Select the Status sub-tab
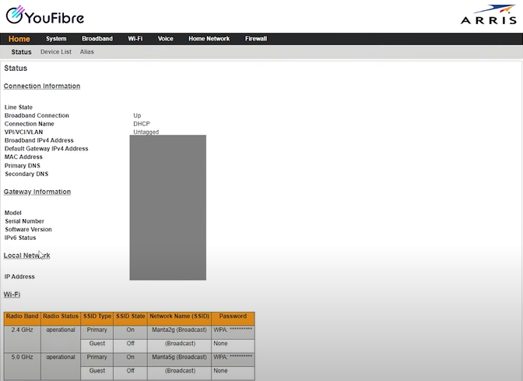Image resolution: width=523 pixels, height=381 pixels. (x=22, y=52)
